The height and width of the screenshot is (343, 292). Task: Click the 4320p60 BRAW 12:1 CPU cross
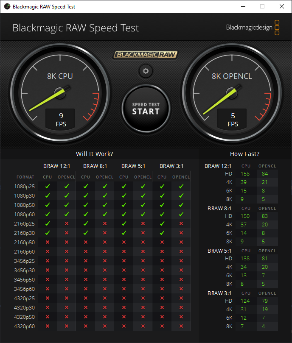48,326
